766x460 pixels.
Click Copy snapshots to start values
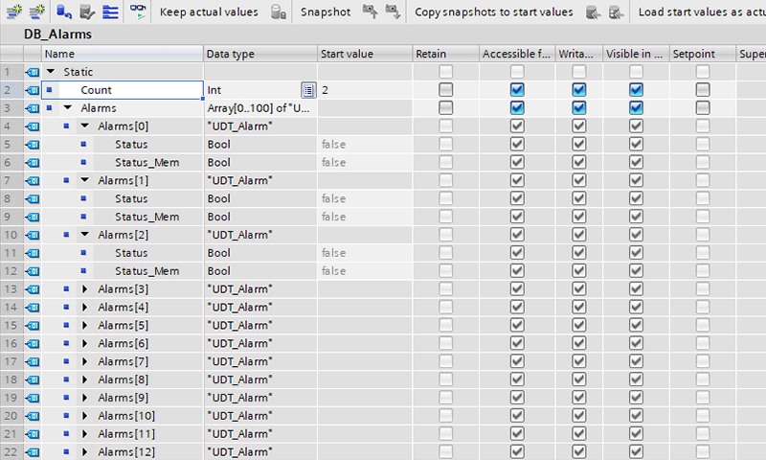493,11
